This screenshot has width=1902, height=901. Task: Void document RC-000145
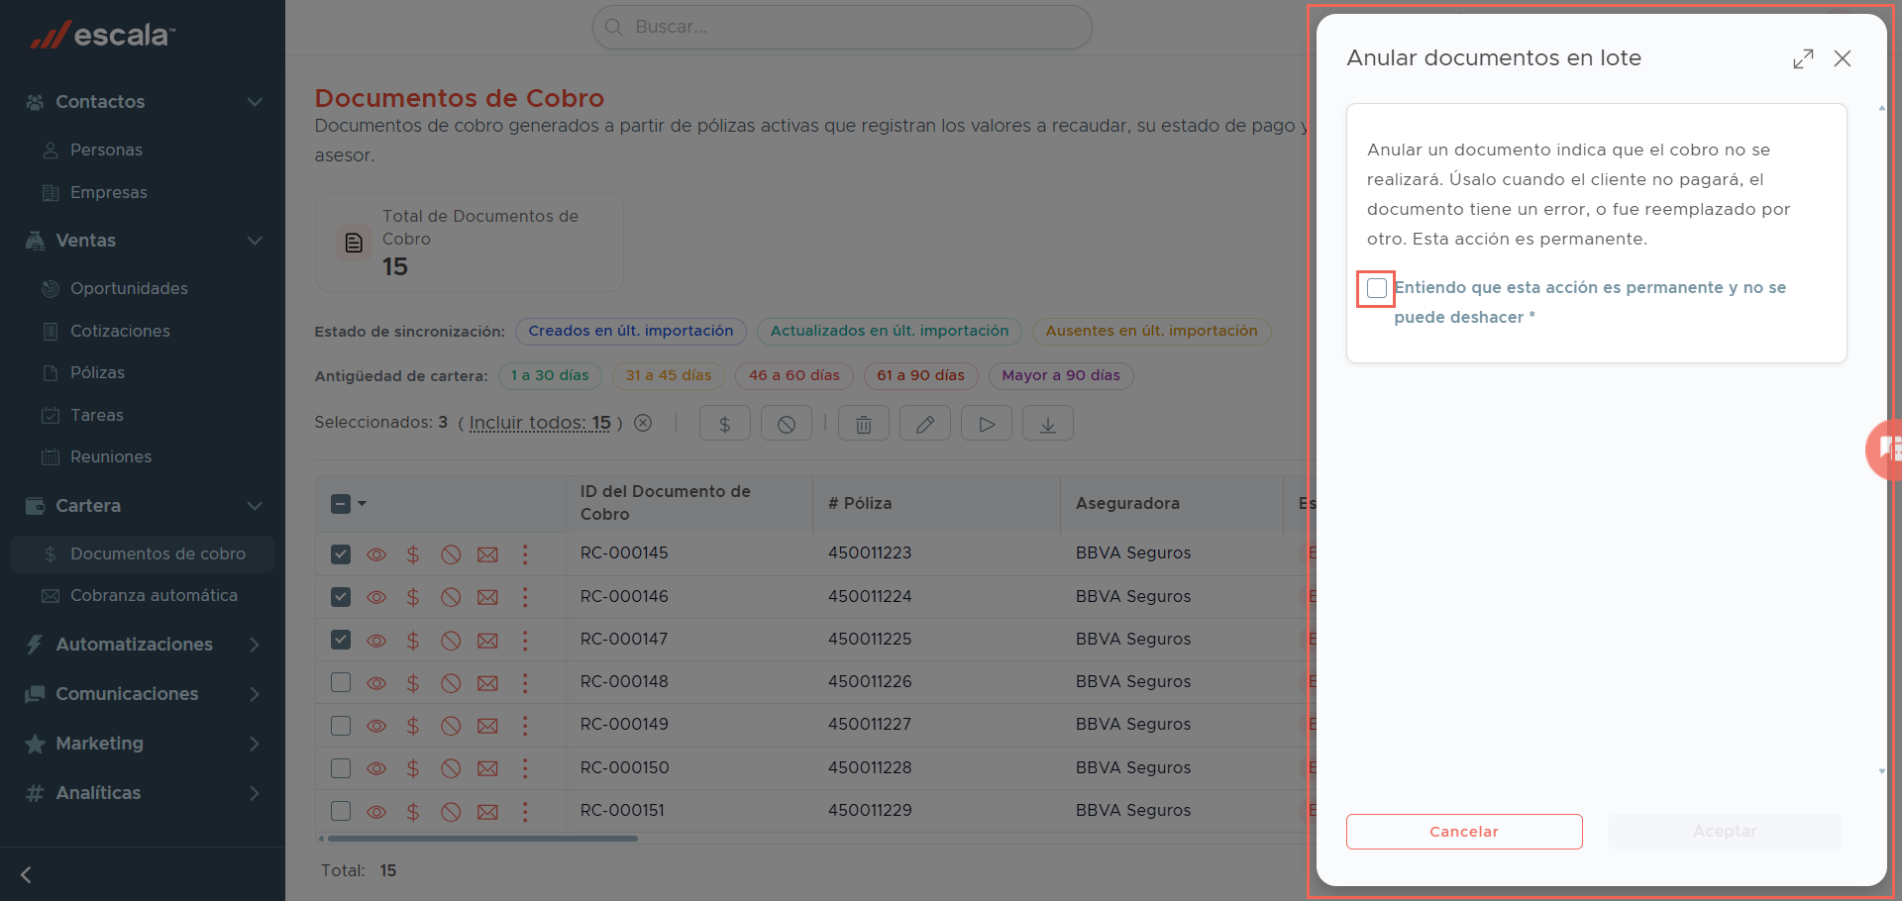[451, 554]
